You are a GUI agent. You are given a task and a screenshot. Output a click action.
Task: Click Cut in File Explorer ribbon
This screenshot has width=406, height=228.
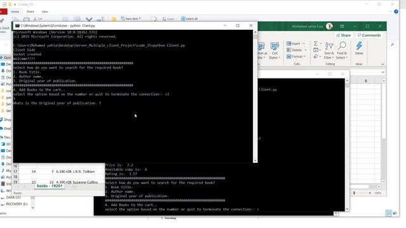[38, 19]
